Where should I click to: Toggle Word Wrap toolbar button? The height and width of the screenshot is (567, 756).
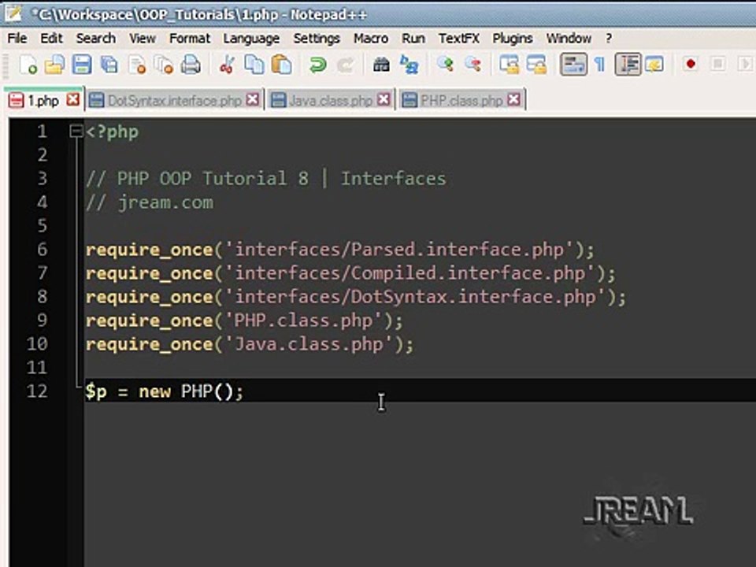(x=573, y=64)
